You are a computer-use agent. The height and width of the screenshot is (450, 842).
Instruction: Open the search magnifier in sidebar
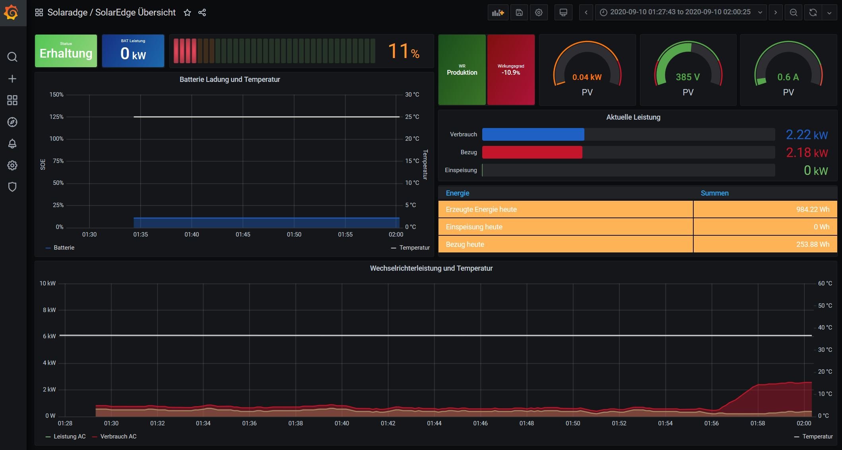click(12, 57)
